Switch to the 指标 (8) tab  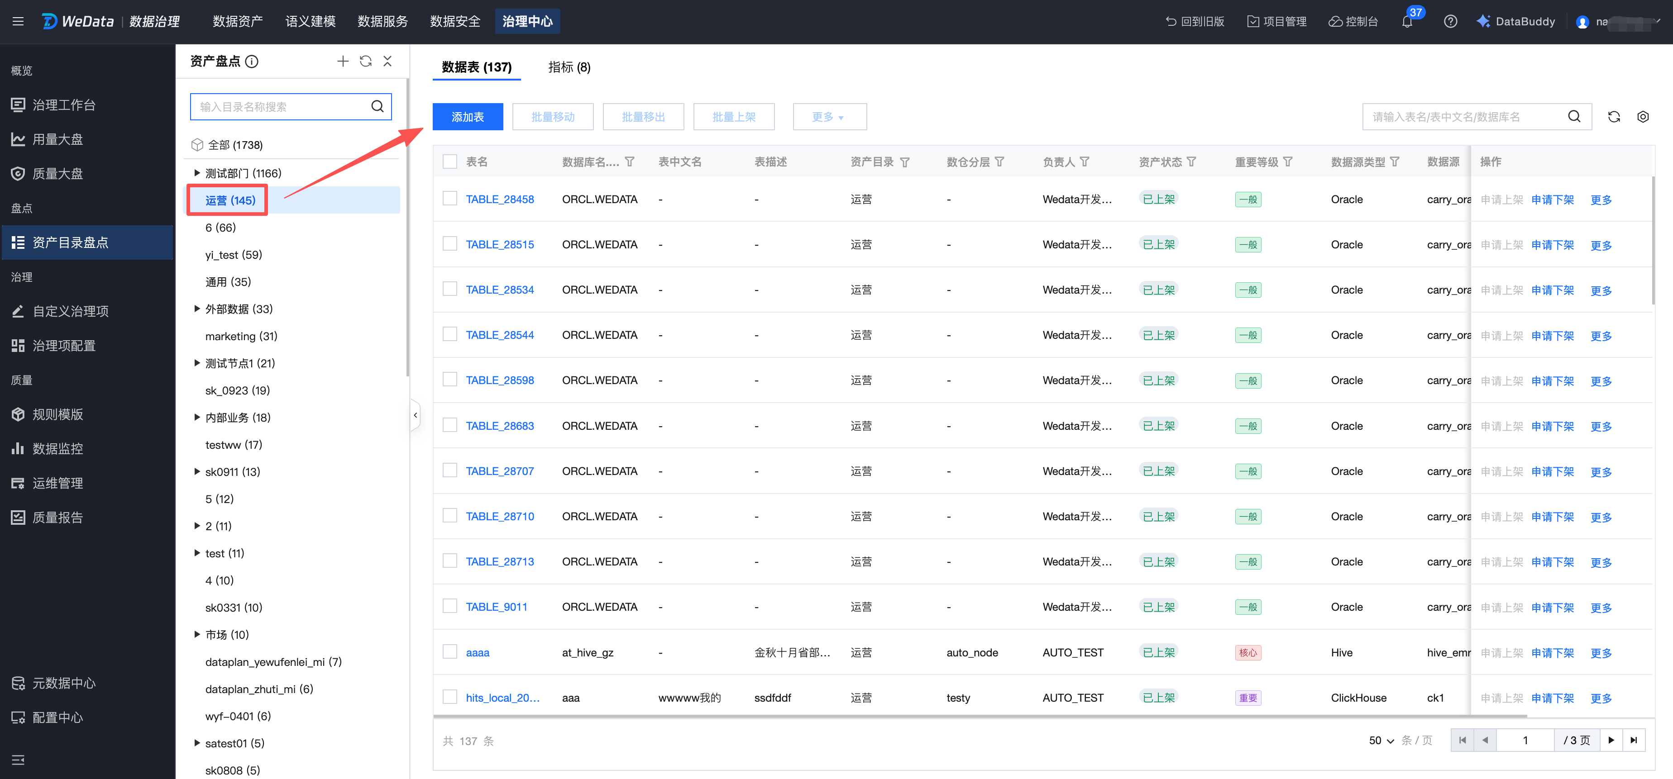(x=569, y=67)
